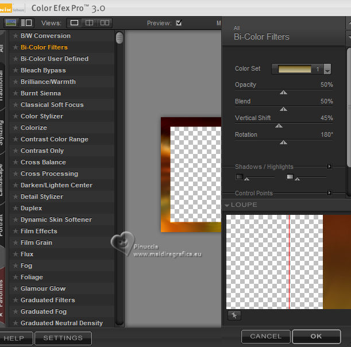Click the Vertical Shift slider handle
The width and height of the screenshot is (351, 347).
pos(279,126)
